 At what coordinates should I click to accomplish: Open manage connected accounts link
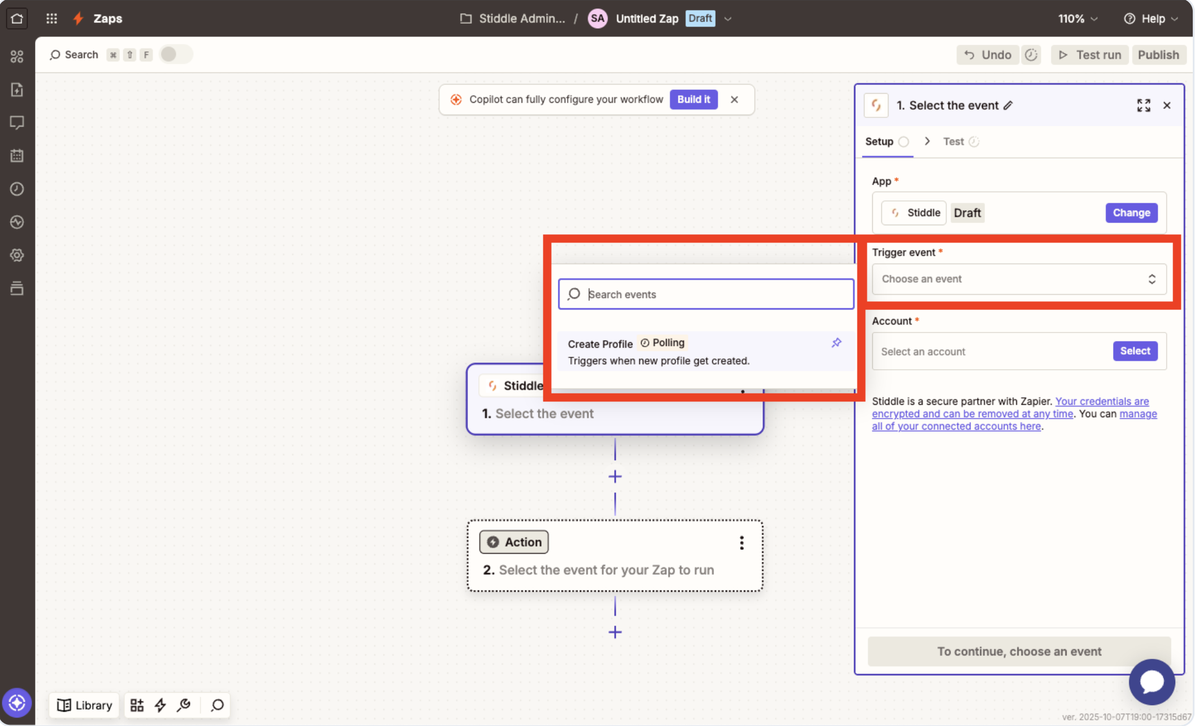[x=956, y=426]
